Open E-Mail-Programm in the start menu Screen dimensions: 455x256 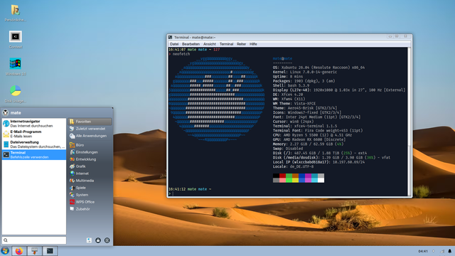(x=34, y=134)
